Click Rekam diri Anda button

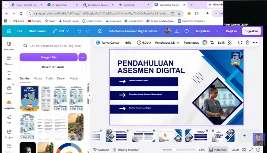coord(53,67)
